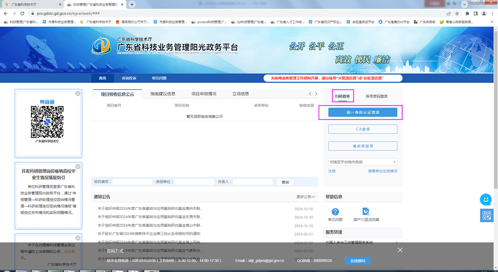Expand the 外国人来华工作管理服务系统 link arrow
This screenshot has height=272, width=498.
396,243
